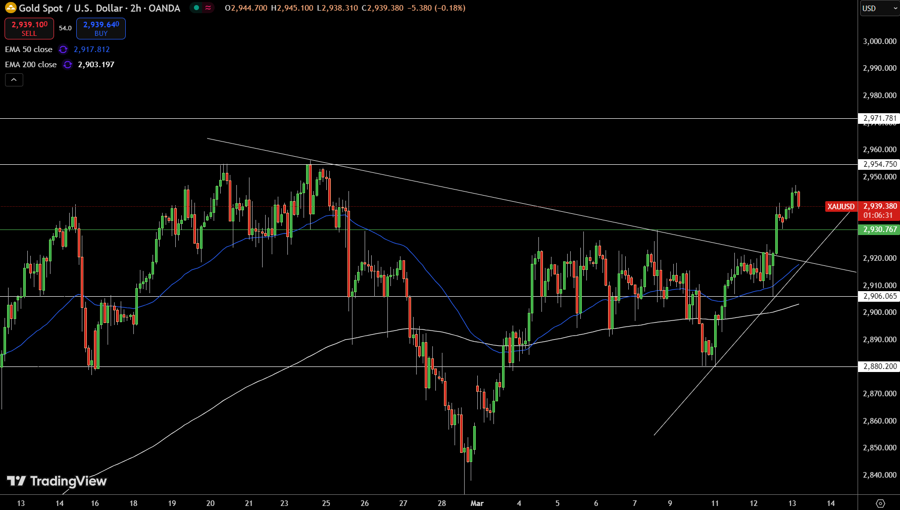Image resolution: width=900 pixels, height=510 pixels.
Task: Collapse the indicator legend with the arrow
Action: point(14,80)
